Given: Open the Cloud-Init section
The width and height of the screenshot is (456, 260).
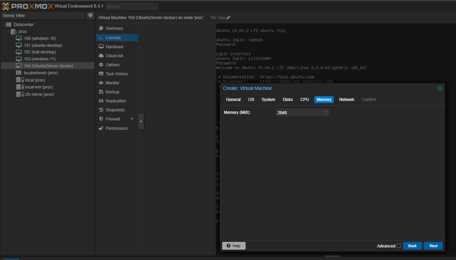Looking at the screenshot, I should click(114, 56).
